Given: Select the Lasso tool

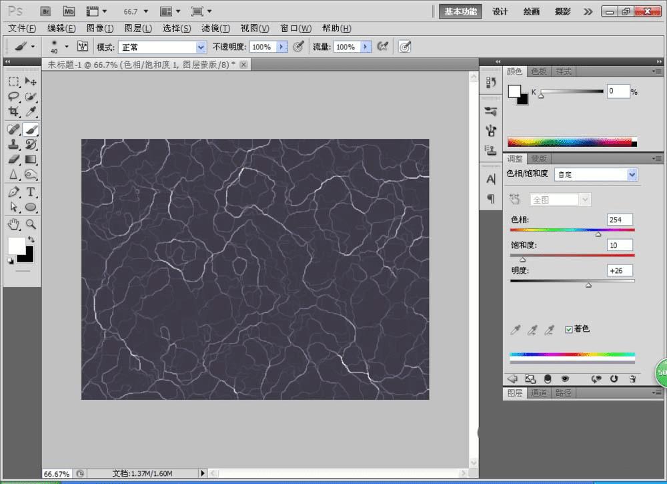Looking at the screenshot, I should click(x=13, y=97).
